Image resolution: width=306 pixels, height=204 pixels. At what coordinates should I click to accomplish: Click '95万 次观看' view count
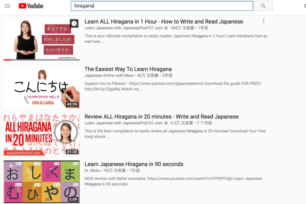(x=115, y=171)
